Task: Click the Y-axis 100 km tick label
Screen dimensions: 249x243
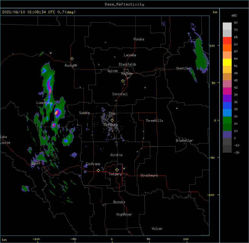Action: coord(212,46)
